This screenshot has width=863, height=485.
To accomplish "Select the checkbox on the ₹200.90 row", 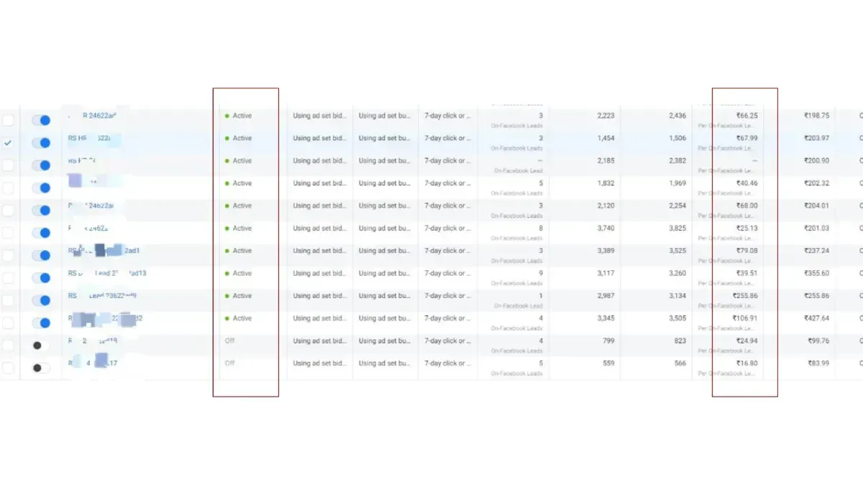I will tap(8, 165).
